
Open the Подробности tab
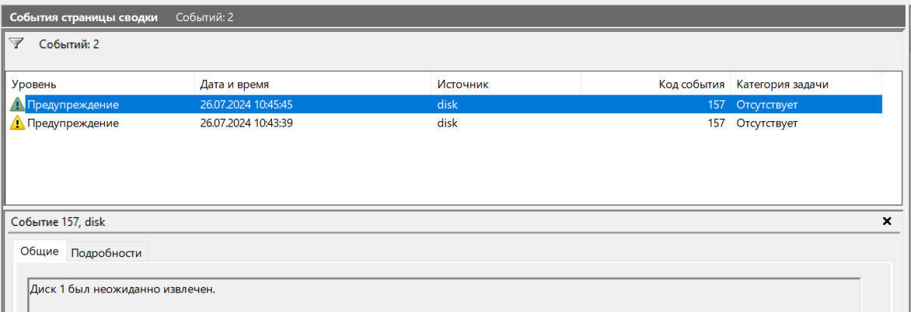pos(107,252)
